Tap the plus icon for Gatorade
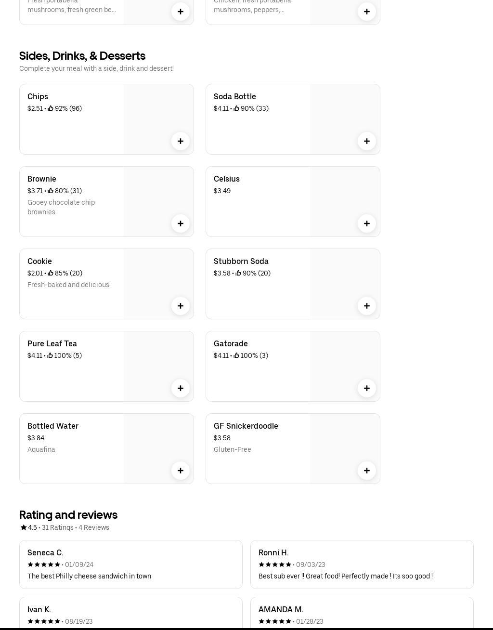Viewport: 493px width, 630px height. click(366, 388)
